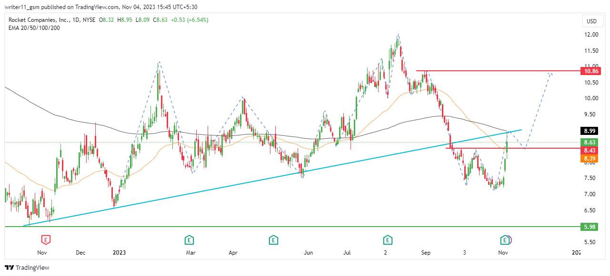This screenshot has height=276, width=610.
Task: Click the 12.00 price axis value
Action: [x=592, y=35]
